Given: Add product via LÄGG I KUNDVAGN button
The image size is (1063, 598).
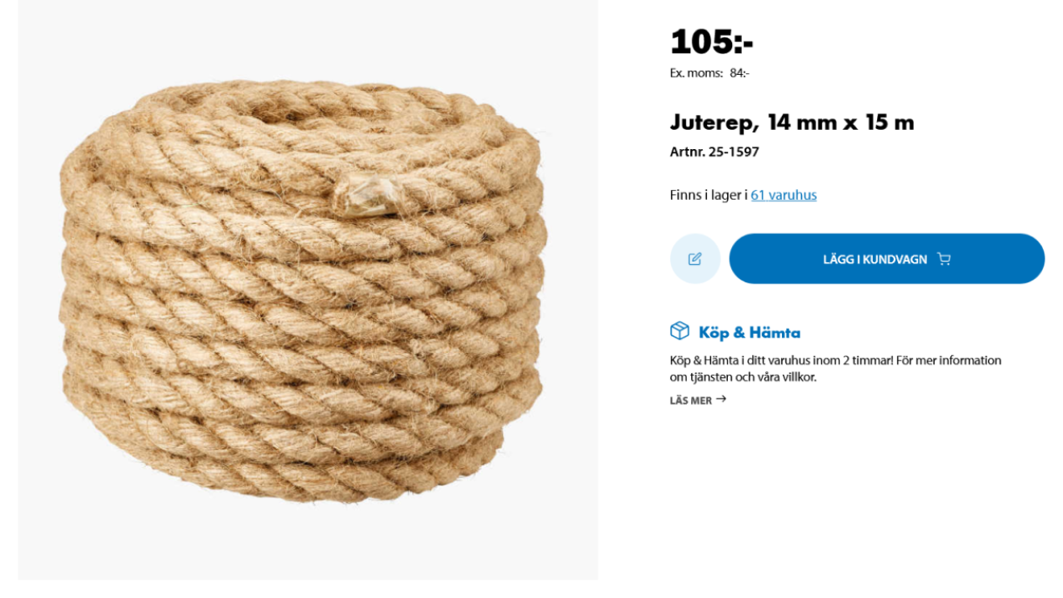Looking at the screenshot, I should click(887, 259).
